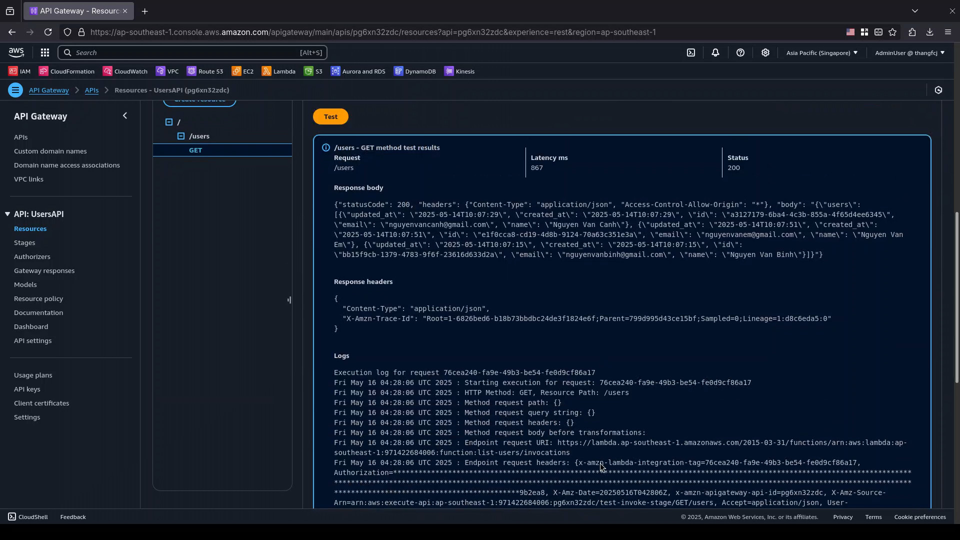This screenshot has width=960, height=540.
Task: Open the notifications bell
Action: 715,52
